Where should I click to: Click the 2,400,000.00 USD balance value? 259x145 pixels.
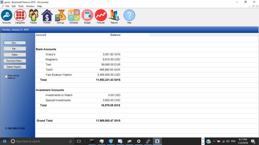pyautogui.click(x=109, y=75)
